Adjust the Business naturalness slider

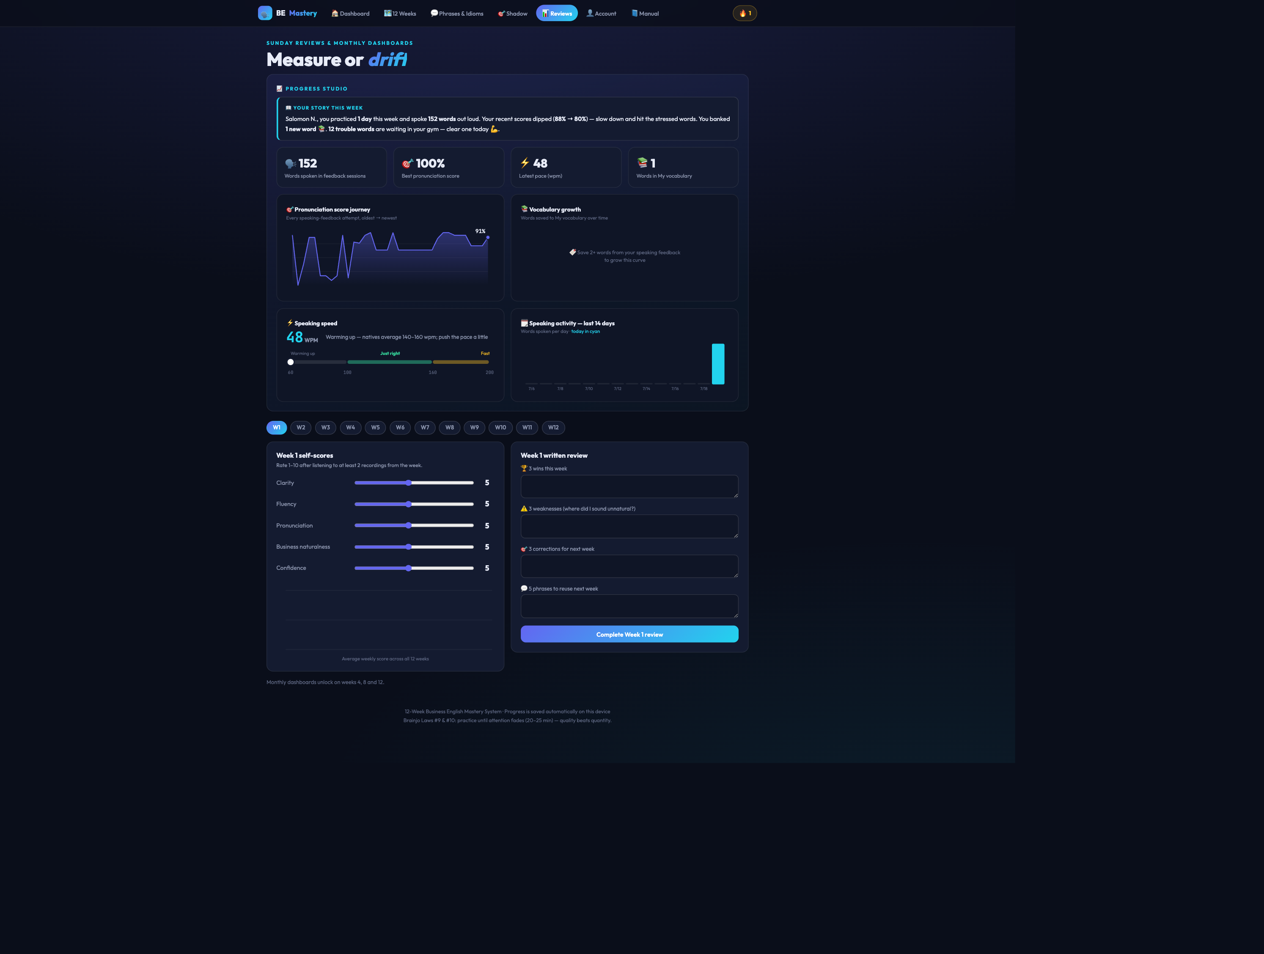(x=414, y=547)
